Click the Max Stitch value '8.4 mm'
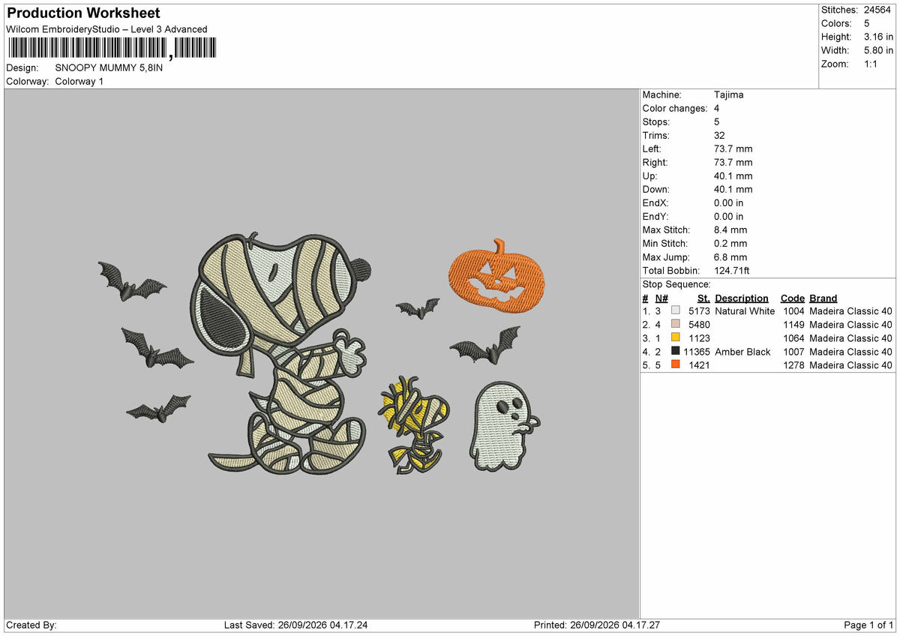Image resolution: width=900 pixels, height=636 pixels. pyautogui.click(x=730, y=230)
